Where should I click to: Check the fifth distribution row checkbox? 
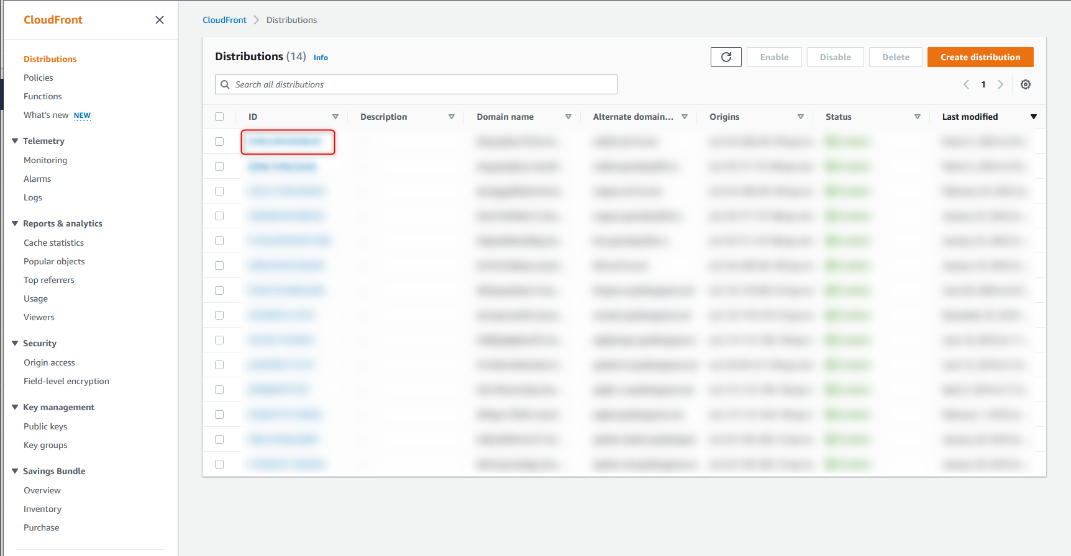coord(219,241)
